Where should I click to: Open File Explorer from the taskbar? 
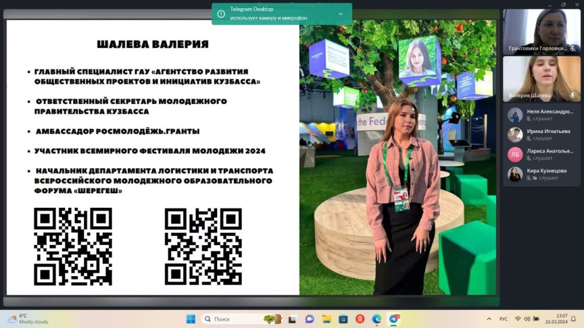point(326,319)
